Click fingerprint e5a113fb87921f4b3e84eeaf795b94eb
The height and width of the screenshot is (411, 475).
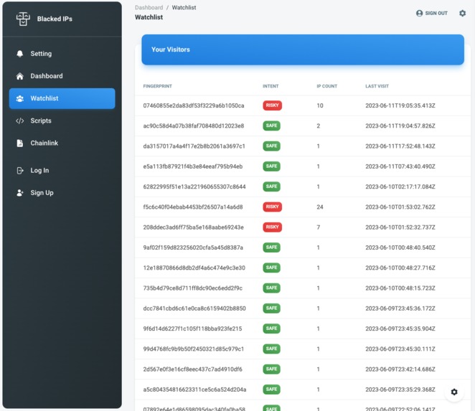click(x=193, y=166)
